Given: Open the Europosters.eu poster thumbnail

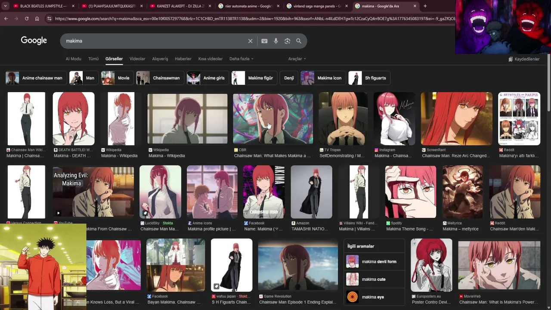Looking at the screenshot, I should tap(431, 265).
